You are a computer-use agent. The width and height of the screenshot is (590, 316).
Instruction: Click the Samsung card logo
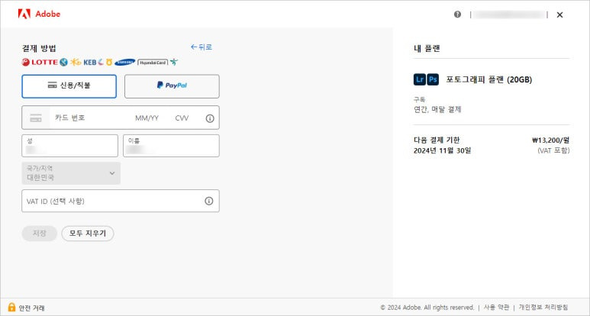[x=125, y=62]
